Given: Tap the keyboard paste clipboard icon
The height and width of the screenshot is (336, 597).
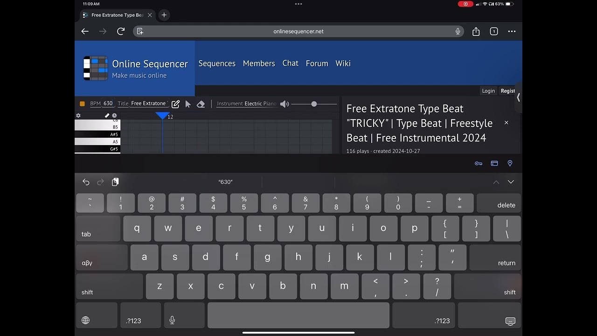Looking at the screenshot, I should click(x=115, y=182).
